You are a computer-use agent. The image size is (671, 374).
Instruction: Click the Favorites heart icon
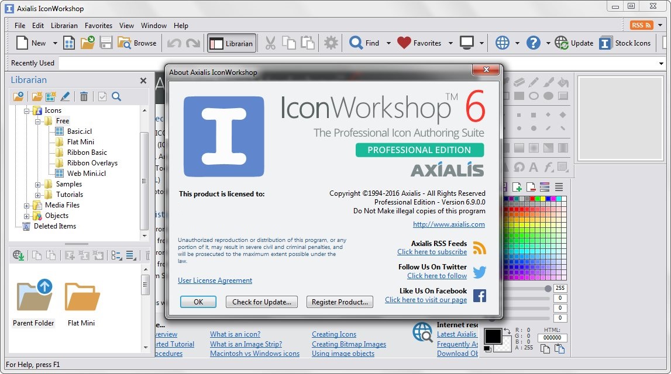[404, 43]
